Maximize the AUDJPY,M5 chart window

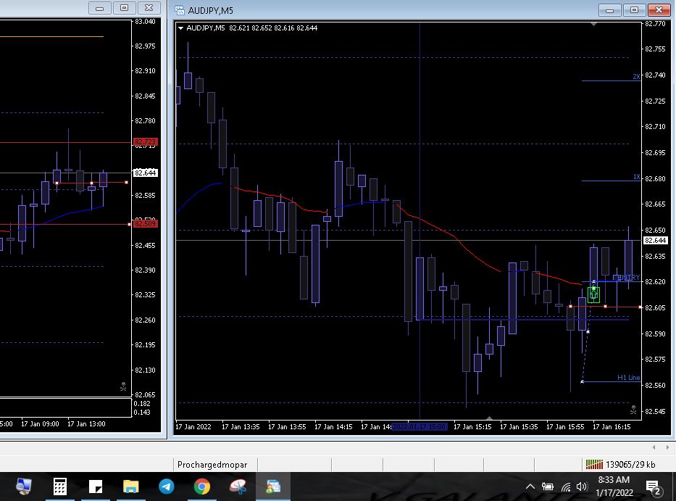point(634,10)
